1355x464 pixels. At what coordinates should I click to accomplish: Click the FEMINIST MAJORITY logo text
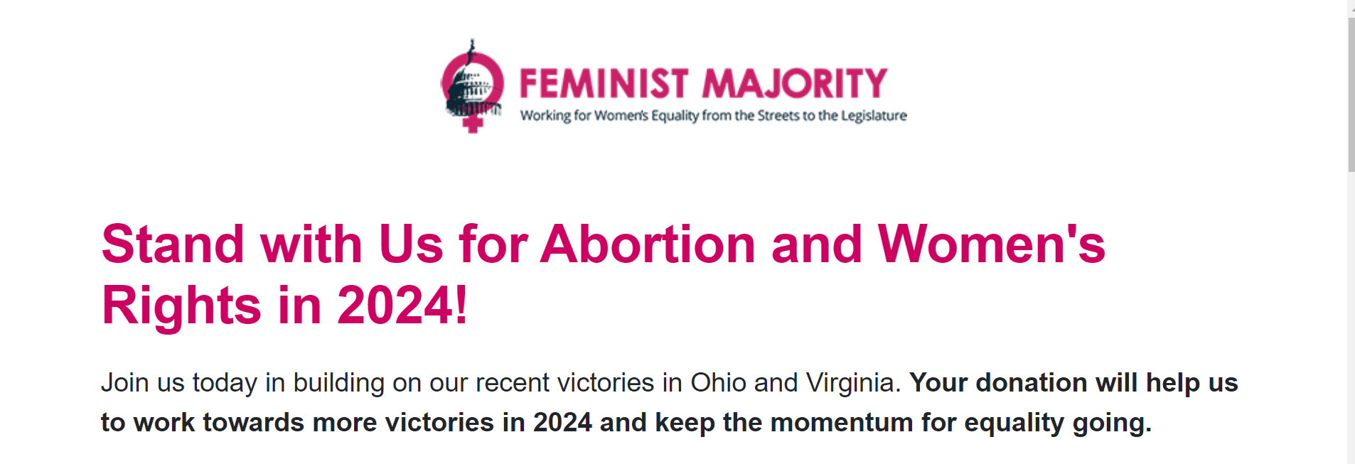click(x=702, y=84)
